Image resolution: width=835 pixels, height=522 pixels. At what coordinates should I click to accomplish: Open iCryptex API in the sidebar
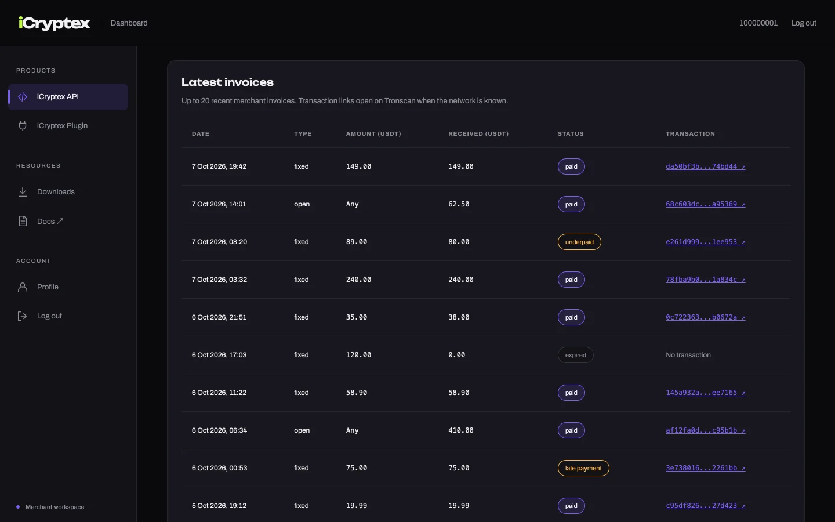pyautogui.click(x=68, y=97)
